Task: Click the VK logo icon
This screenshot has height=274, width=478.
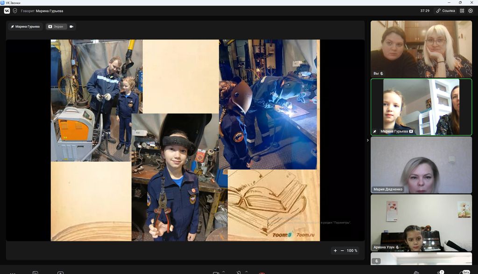Action: (7, 11)
